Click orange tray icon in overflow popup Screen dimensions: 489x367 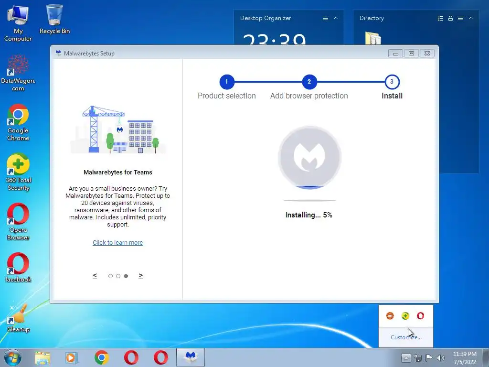pos(390,316)
